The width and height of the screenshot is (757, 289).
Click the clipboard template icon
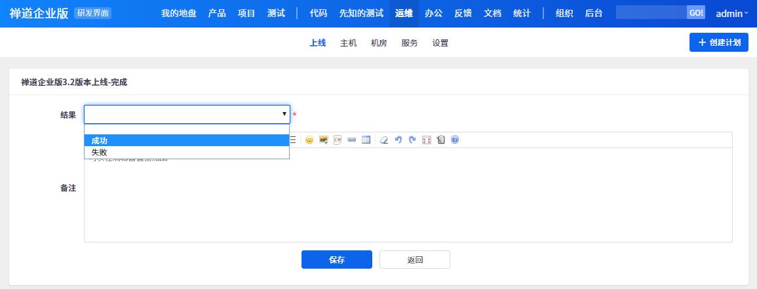click(x=440, y=140)
